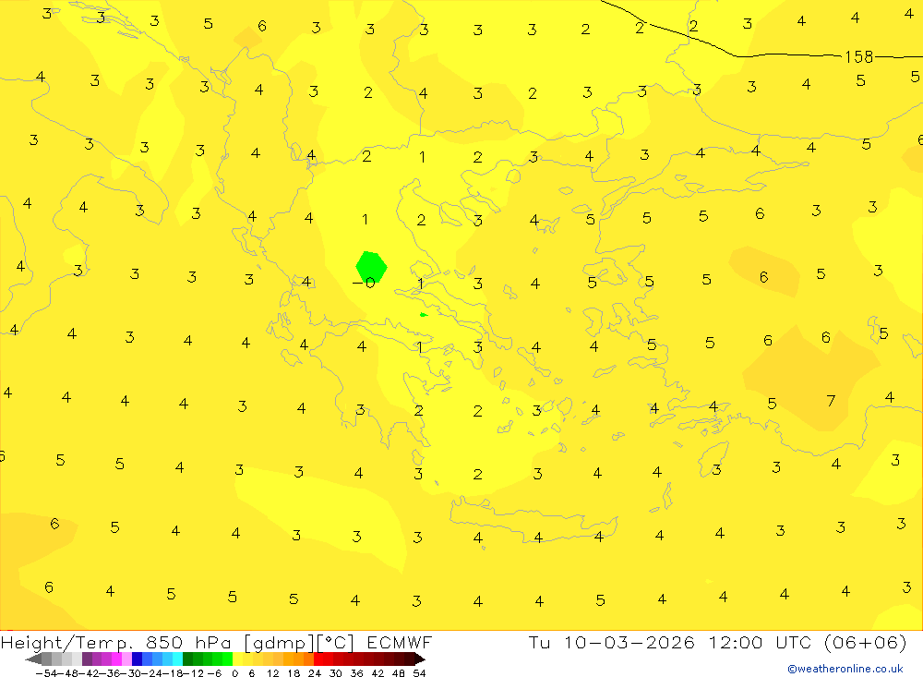Click the 54 legend label at the scale end
This screenshot has width=923, height=677.
[419, 673]
